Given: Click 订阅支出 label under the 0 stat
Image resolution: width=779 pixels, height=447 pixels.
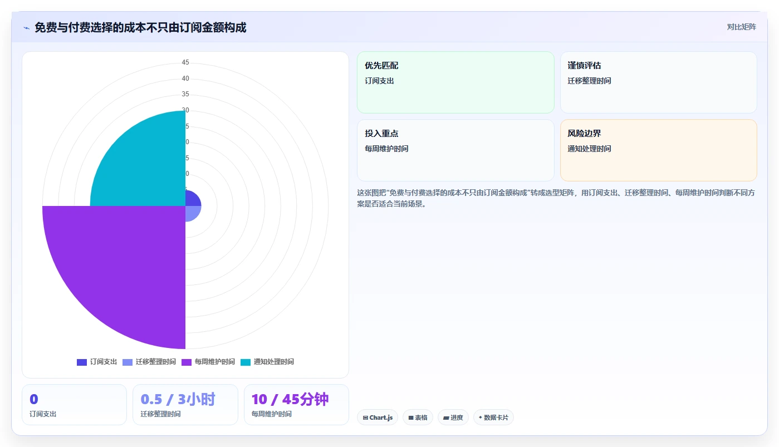Looking at the screenshot, I should [x=43, y=414].
